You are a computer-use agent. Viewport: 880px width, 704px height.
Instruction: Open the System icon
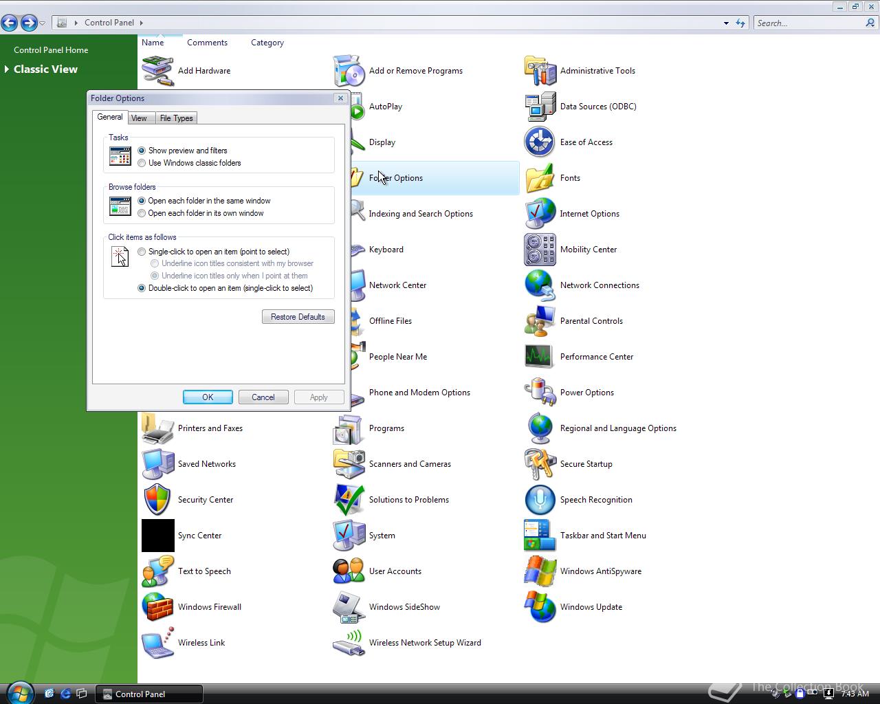click(349, 536)
